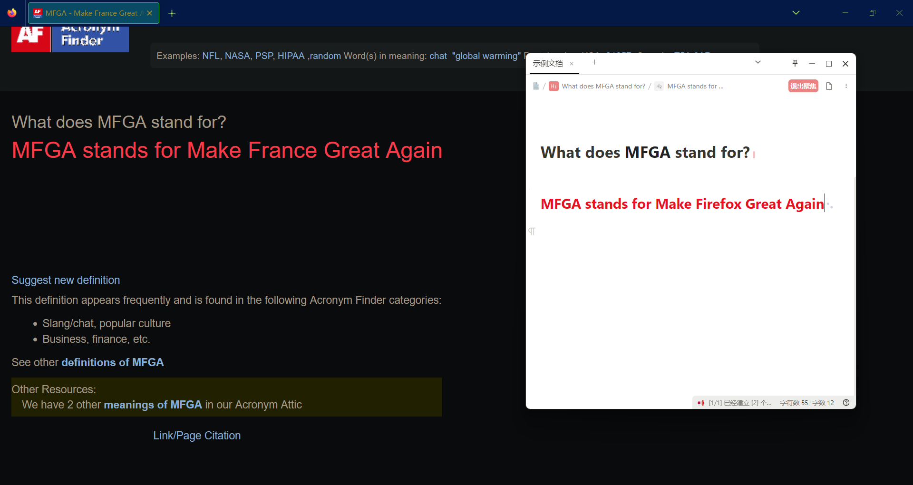The height and width of the screenshot is (485, 913).
Task: Click 'MFGA stands for Make France Great Again' text
Action: point(227,150)
